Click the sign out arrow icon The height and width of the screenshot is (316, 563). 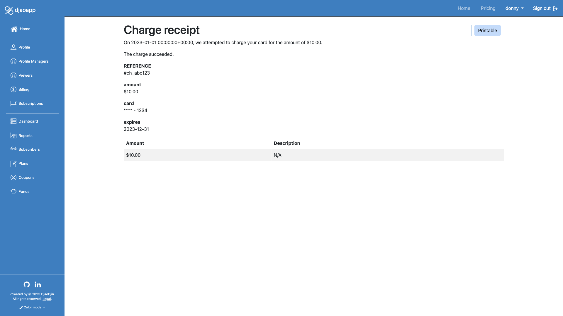click(x=555, y=8)
